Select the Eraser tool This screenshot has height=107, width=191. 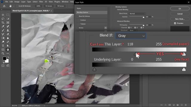coord(8,34)
